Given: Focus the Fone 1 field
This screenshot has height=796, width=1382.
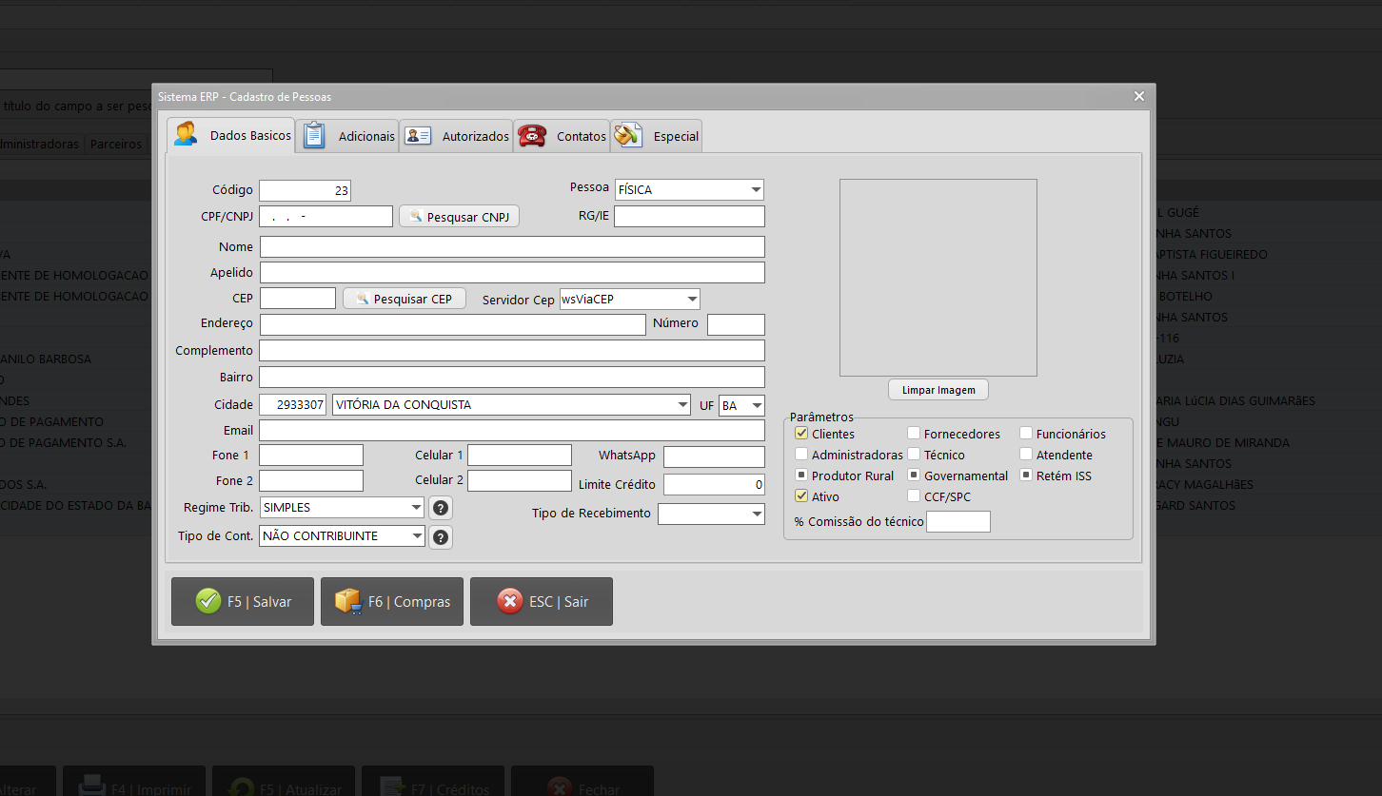Looking at the screenshot, I should 311,456.
